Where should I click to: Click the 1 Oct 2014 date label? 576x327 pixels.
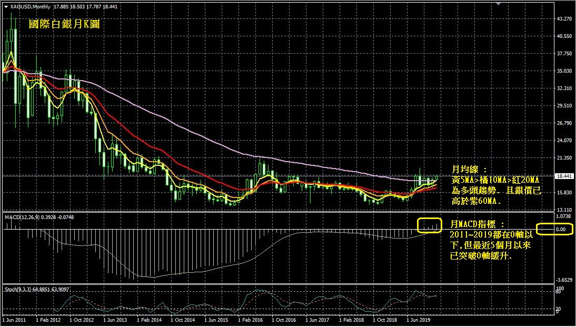[x=182, y=320]
